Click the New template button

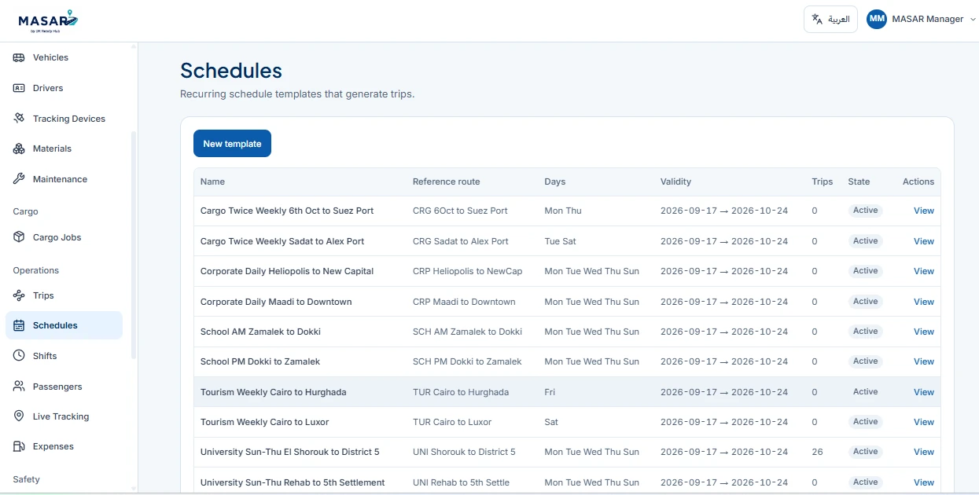coord(232,144)
